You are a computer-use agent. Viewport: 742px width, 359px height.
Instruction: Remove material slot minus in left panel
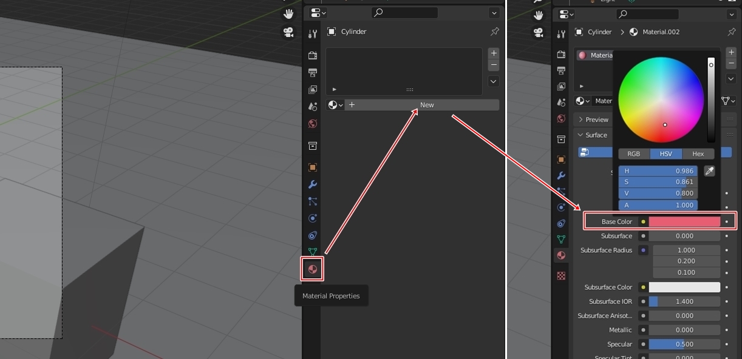(x=494, y=64)
